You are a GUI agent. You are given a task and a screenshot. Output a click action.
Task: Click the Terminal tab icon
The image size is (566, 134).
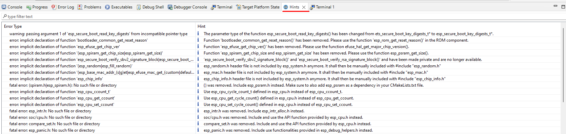[213, 7]
